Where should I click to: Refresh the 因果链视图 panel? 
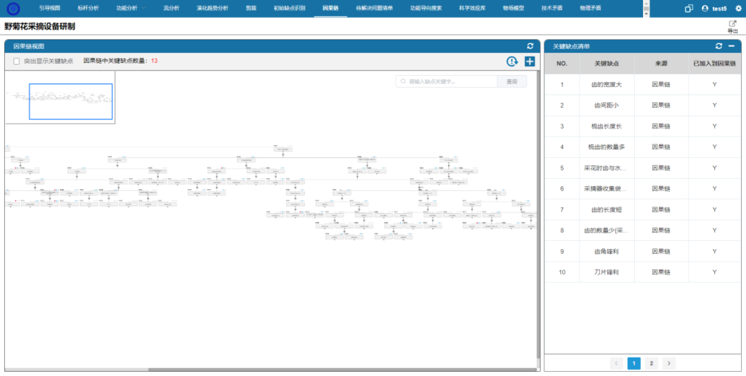point(530,46)
